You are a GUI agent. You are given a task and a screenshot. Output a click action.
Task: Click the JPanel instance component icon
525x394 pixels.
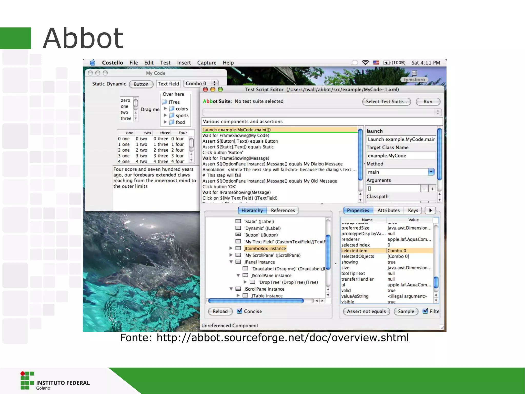click(238, 262)
